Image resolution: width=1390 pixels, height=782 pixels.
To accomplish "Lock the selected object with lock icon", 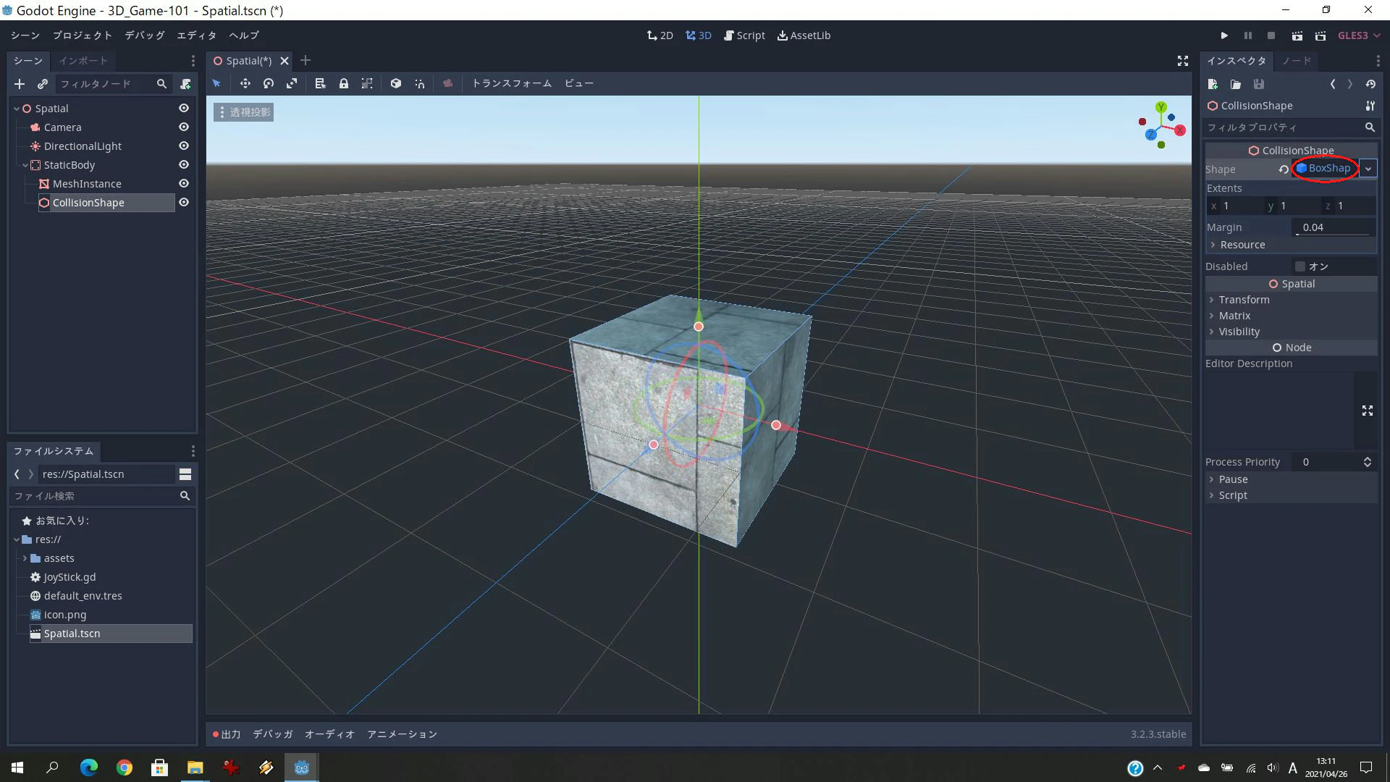I will (x=344, y=83).
